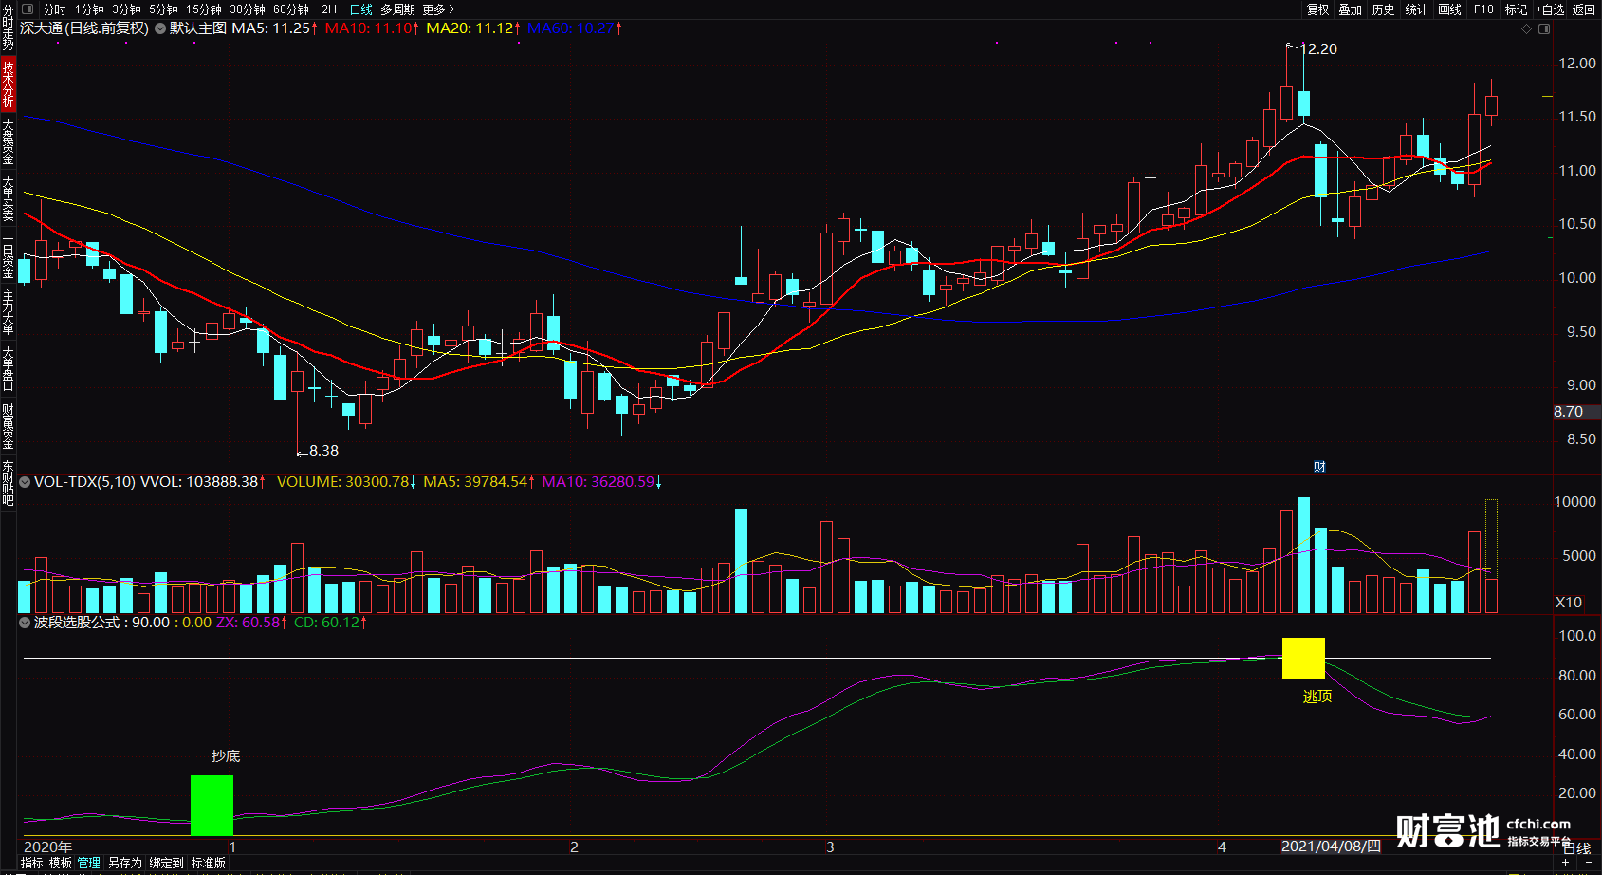
Task: Click 深大通(日线.前复权) stock title
Action: (x=84, y=28)
